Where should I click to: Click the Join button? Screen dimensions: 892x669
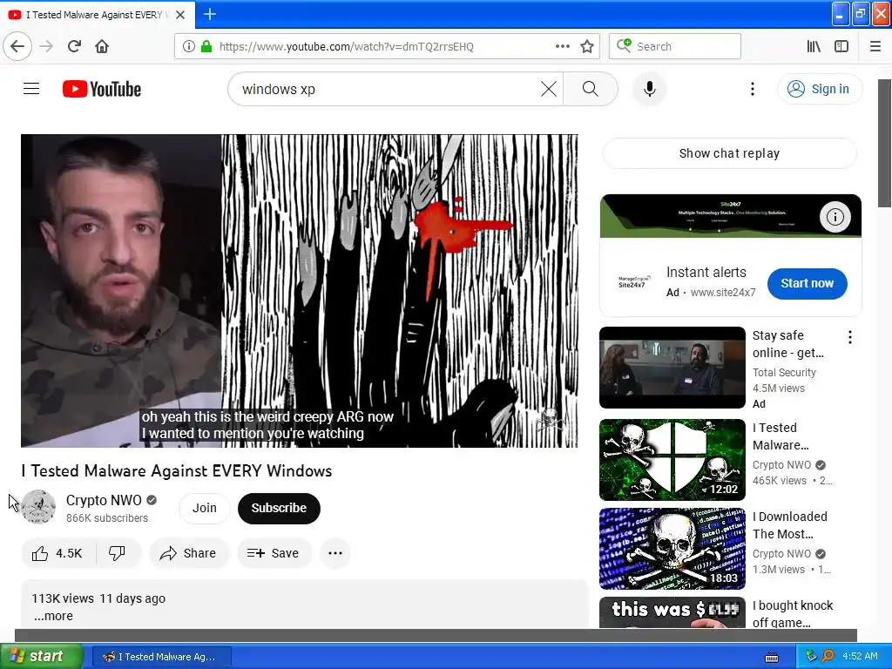click(x=204, y=508)
